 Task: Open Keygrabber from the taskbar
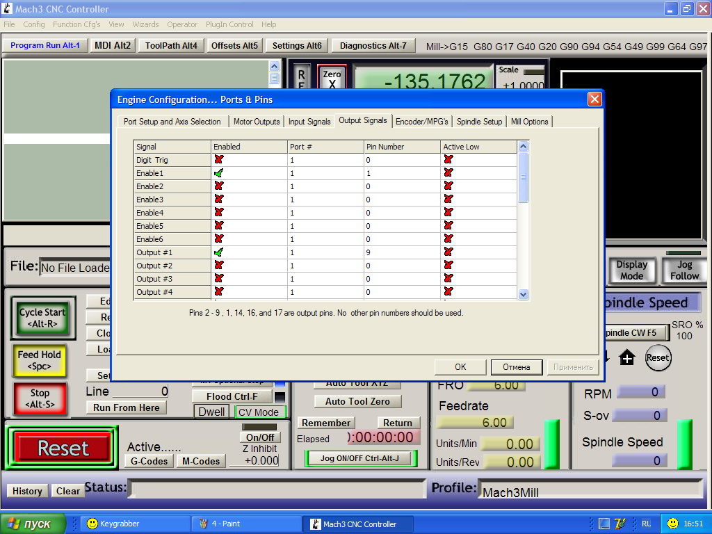click(136, 524)
